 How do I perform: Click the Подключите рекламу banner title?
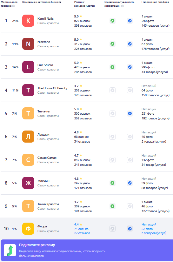coord(37,245)
